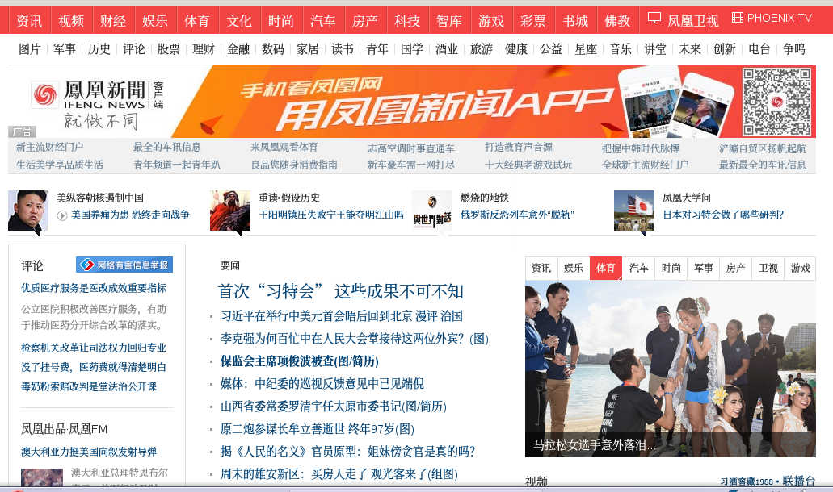Go to 财经 in the red navigation bar
Image resolution: width=833 pixels, height=492 pixels.
click(x=113, y=21)
